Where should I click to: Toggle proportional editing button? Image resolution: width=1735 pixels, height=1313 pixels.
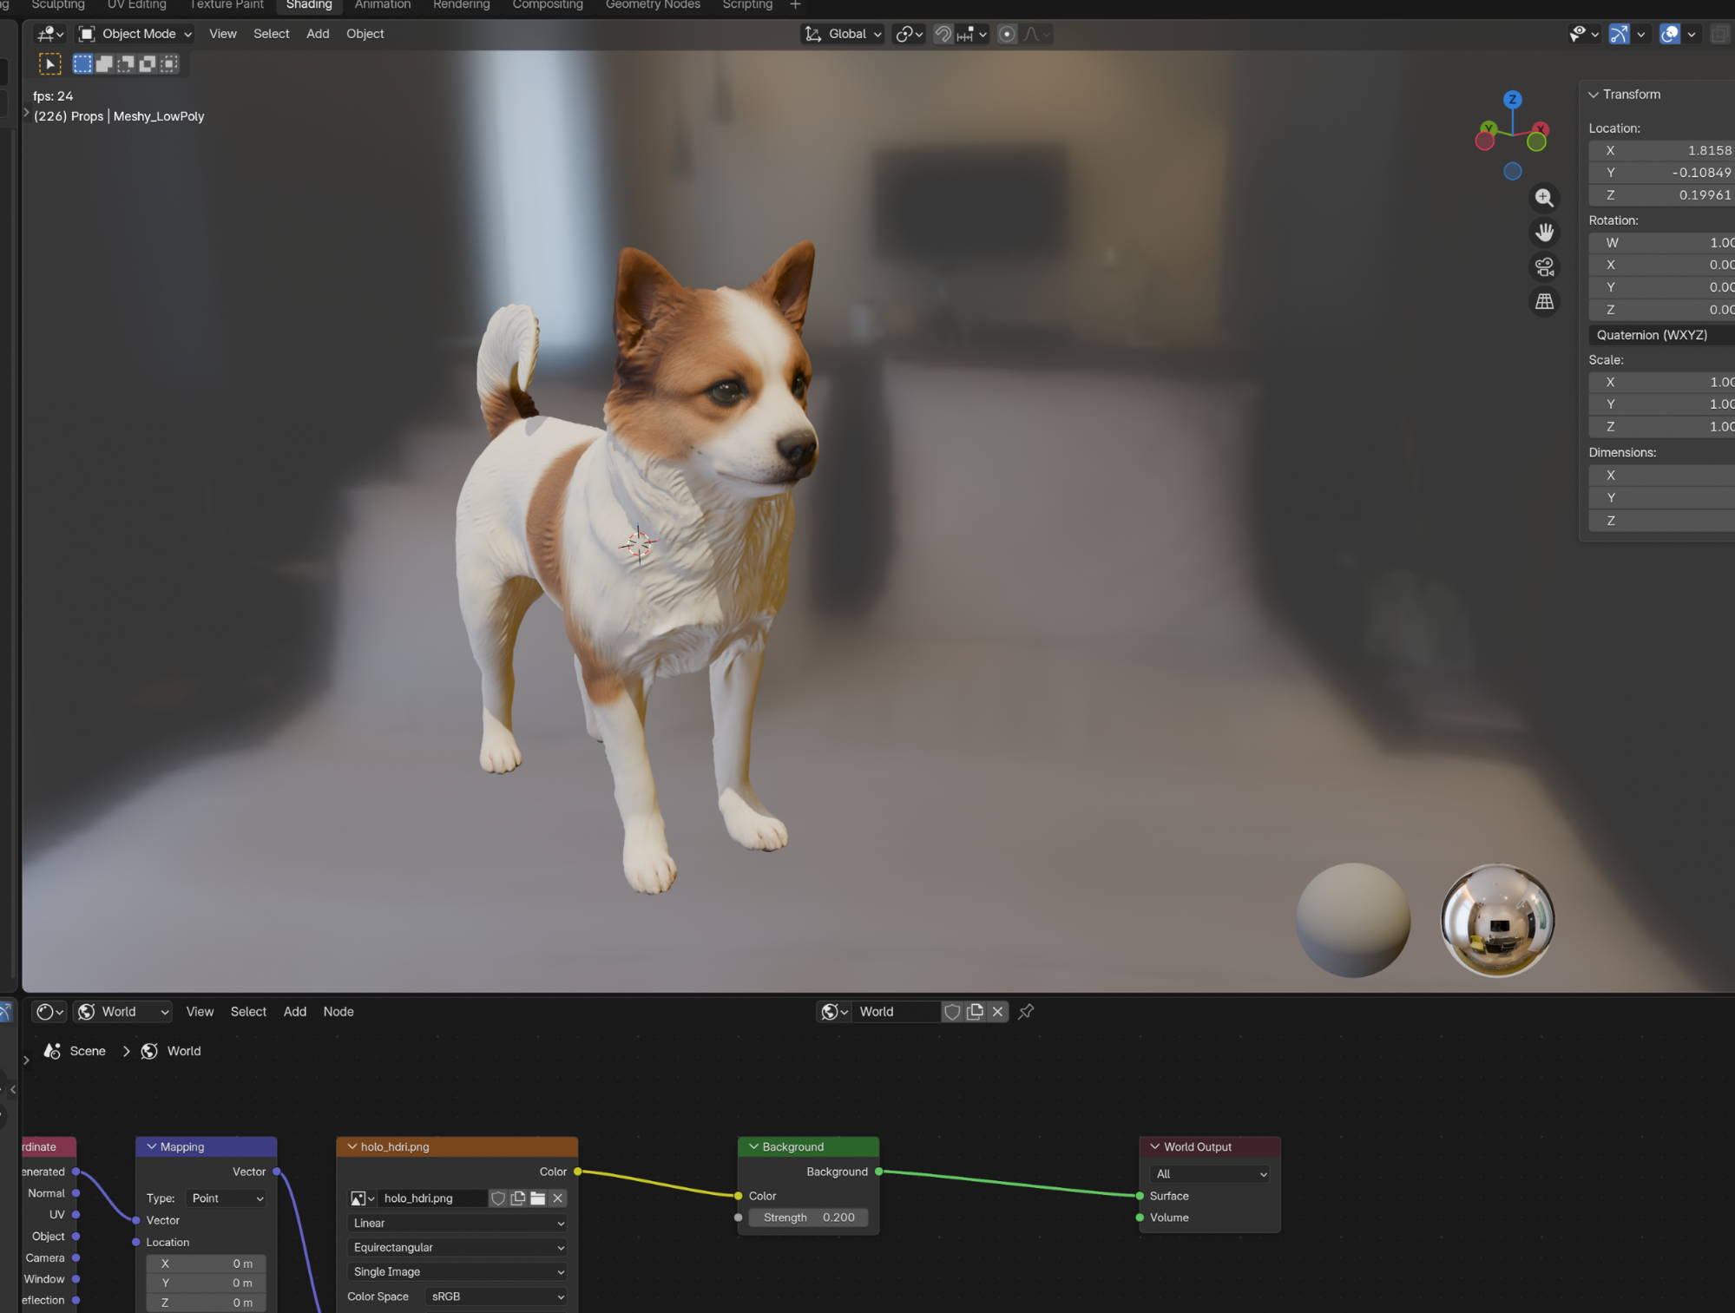tap(1006, 34)
